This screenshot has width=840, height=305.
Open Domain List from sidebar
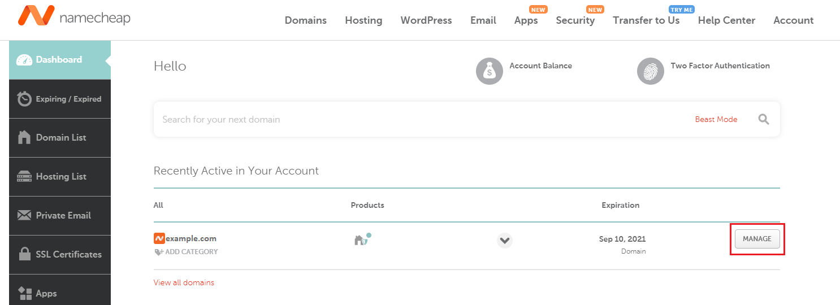pos(60,138)
